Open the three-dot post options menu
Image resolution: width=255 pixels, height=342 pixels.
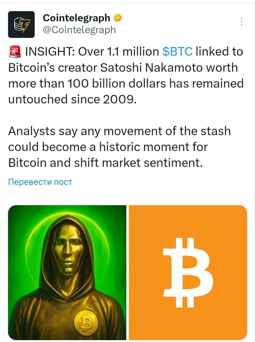coord(241,22)
